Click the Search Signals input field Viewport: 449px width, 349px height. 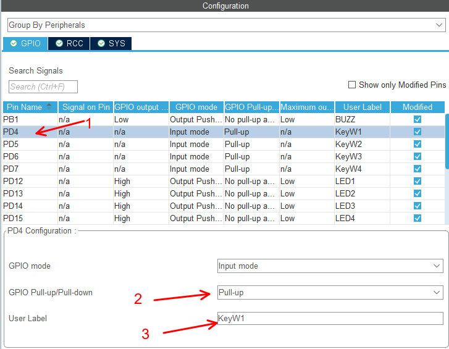pos(43,87)
